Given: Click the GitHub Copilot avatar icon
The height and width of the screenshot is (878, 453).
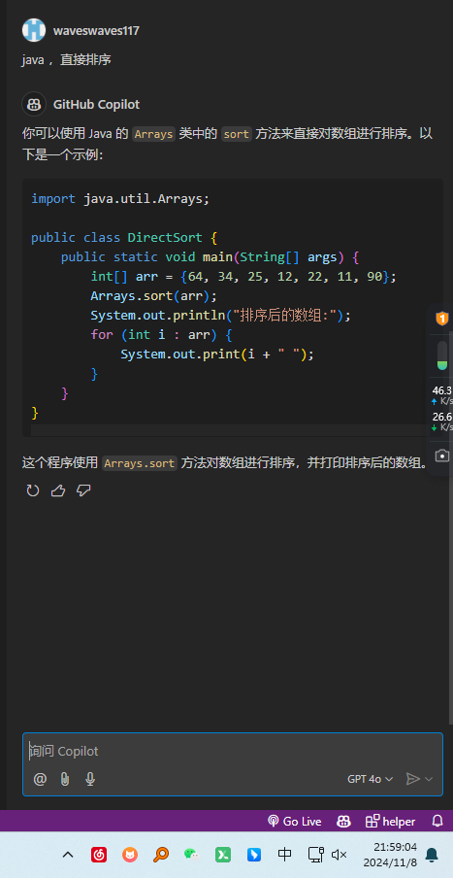Looking at the screenshot, I should [x=34, y=104].
